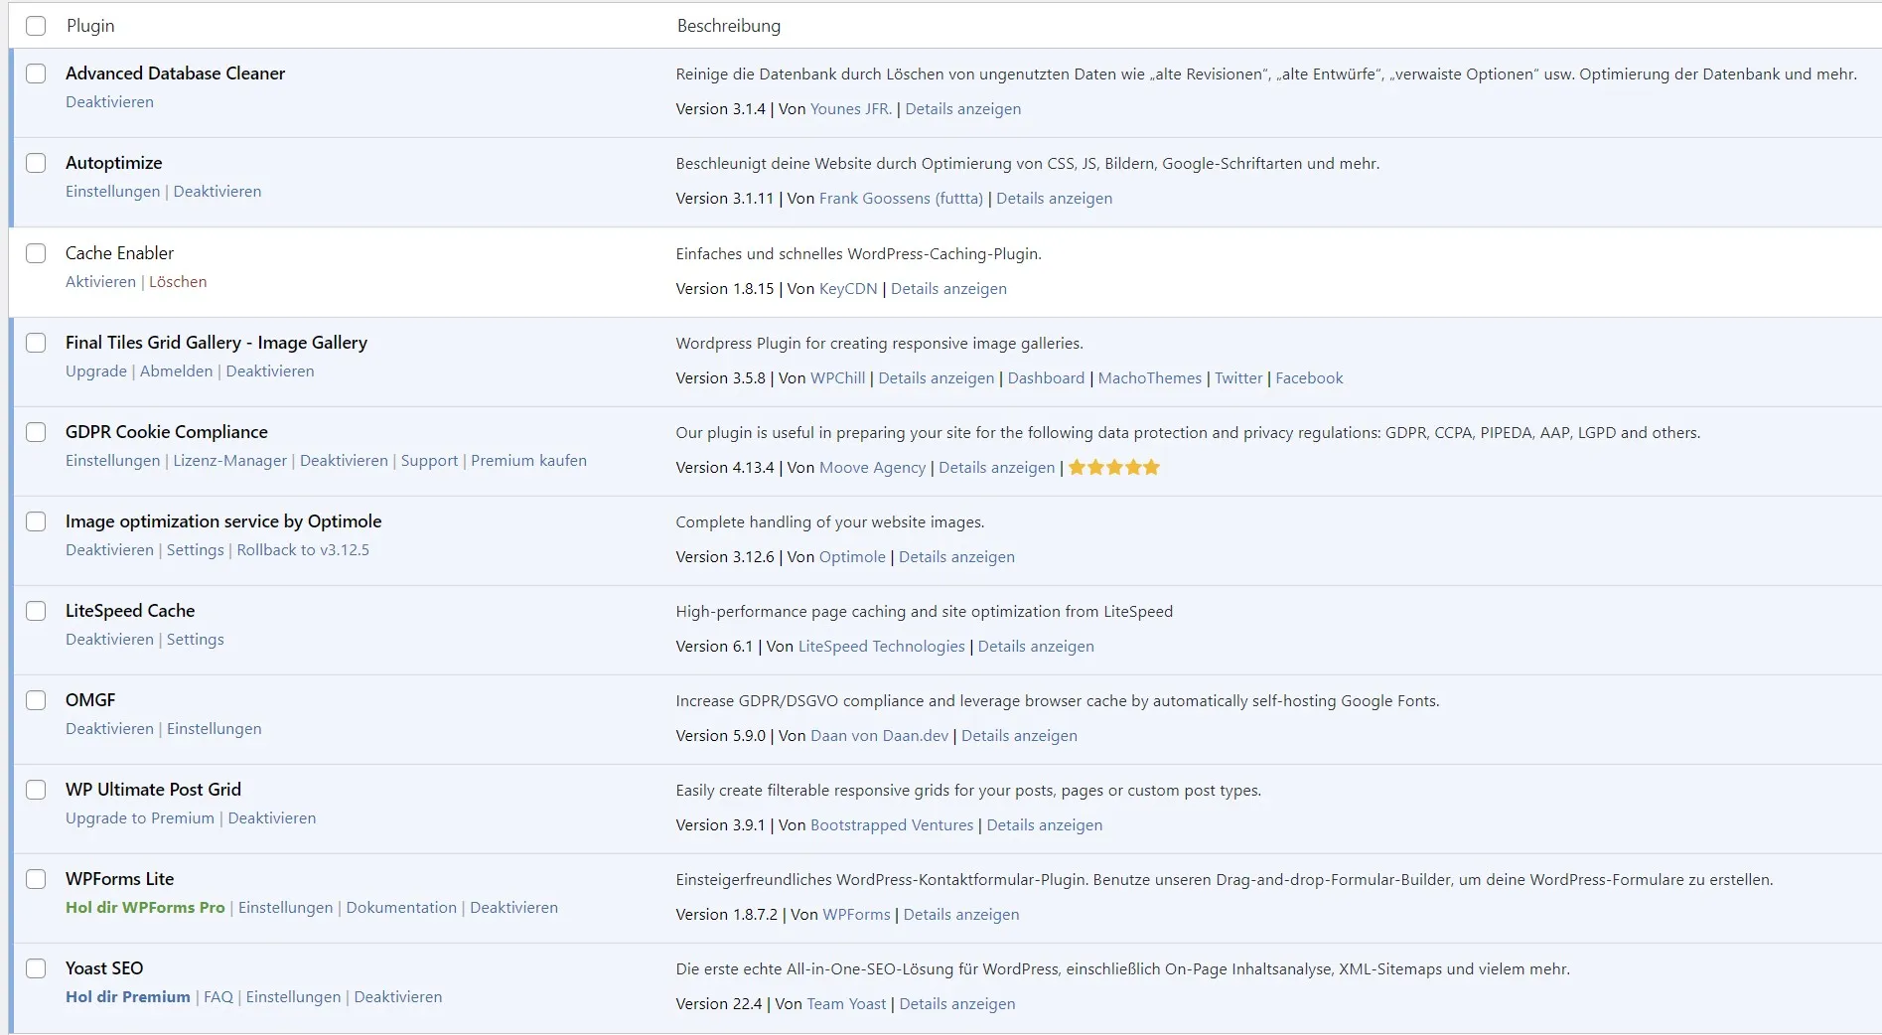
Task: Visit the MachoThemes link
Action: click(x=1150, y=378)
